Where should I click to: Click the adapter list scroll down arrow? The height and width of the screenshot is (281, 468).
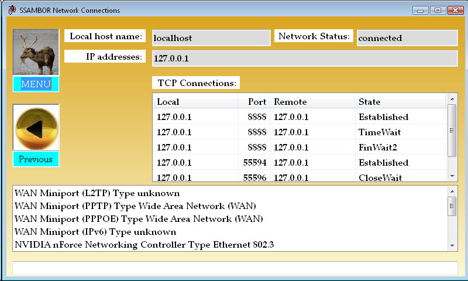452,245
